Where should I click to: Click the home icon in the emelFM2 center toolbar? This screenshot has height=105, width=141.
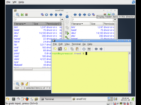pyautogui.click(x=67, y=16)
